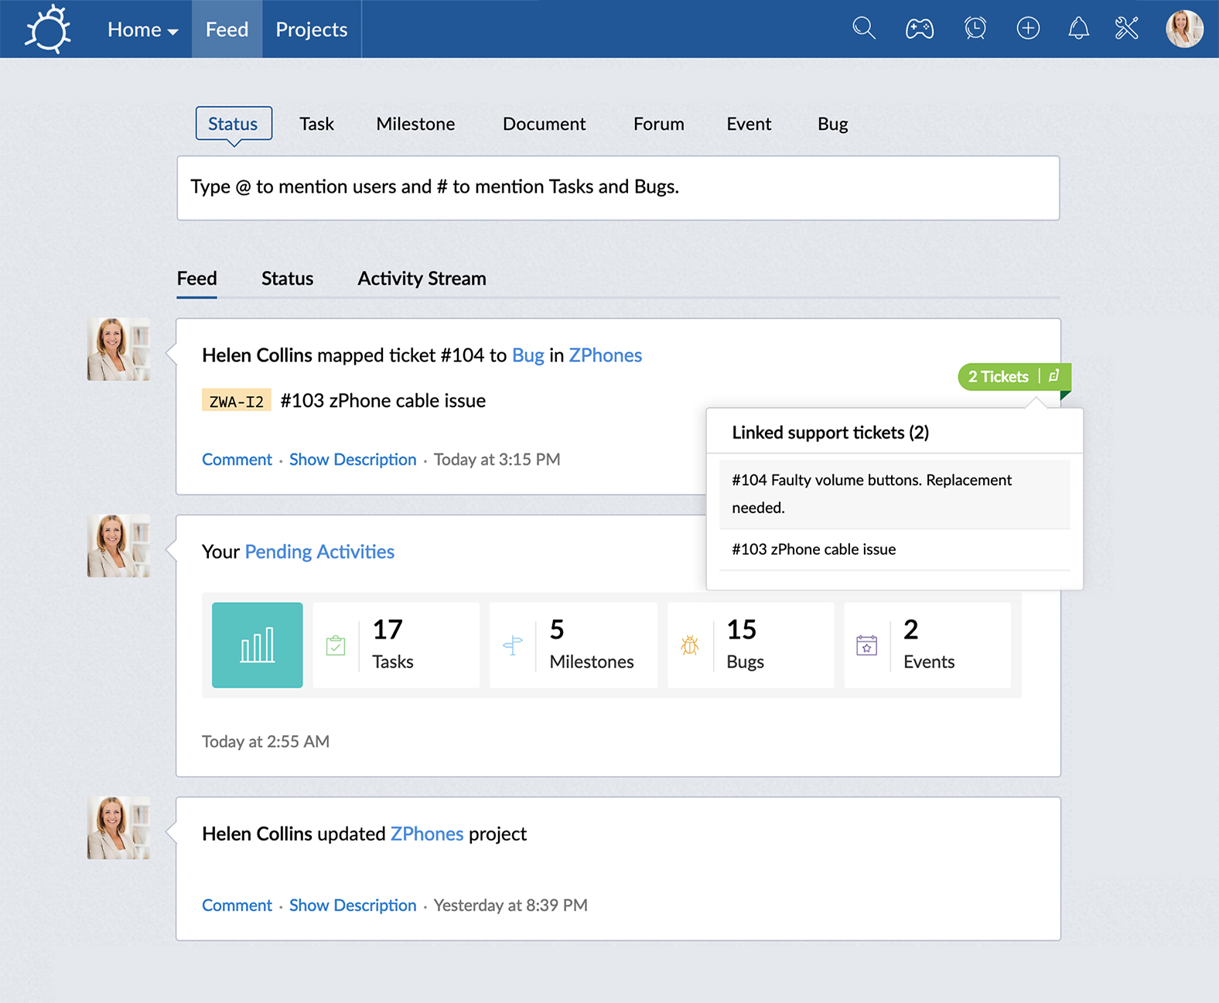Click Today at 3:15 PM timestamp
This screenshot has height=1003, width=1219.
point(497,460)
